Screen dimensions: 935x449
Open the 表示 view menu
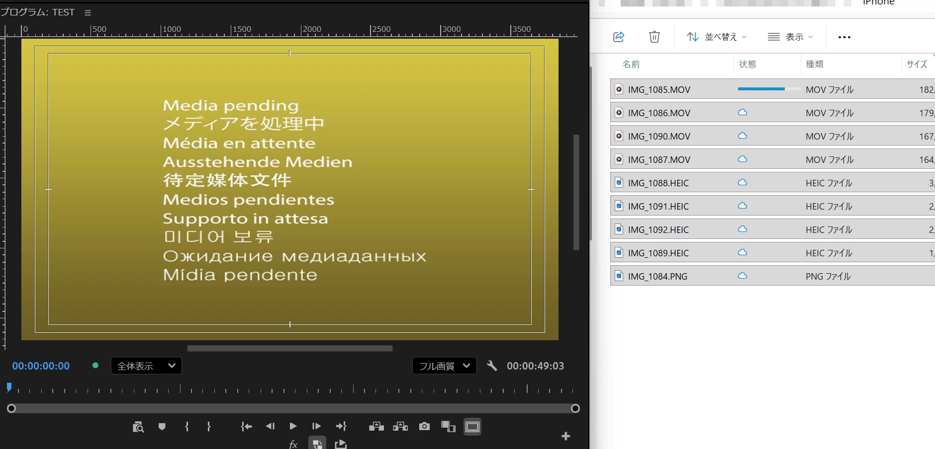click(790, 37)
